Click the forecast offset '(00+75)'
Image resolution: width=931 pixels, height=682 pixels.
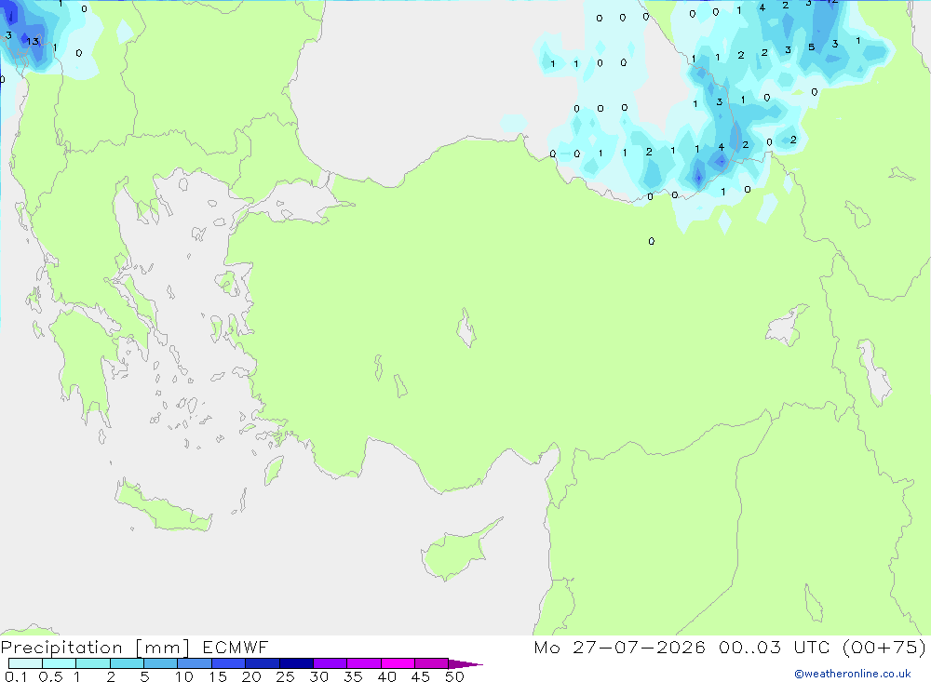click(x=884, y=647)
